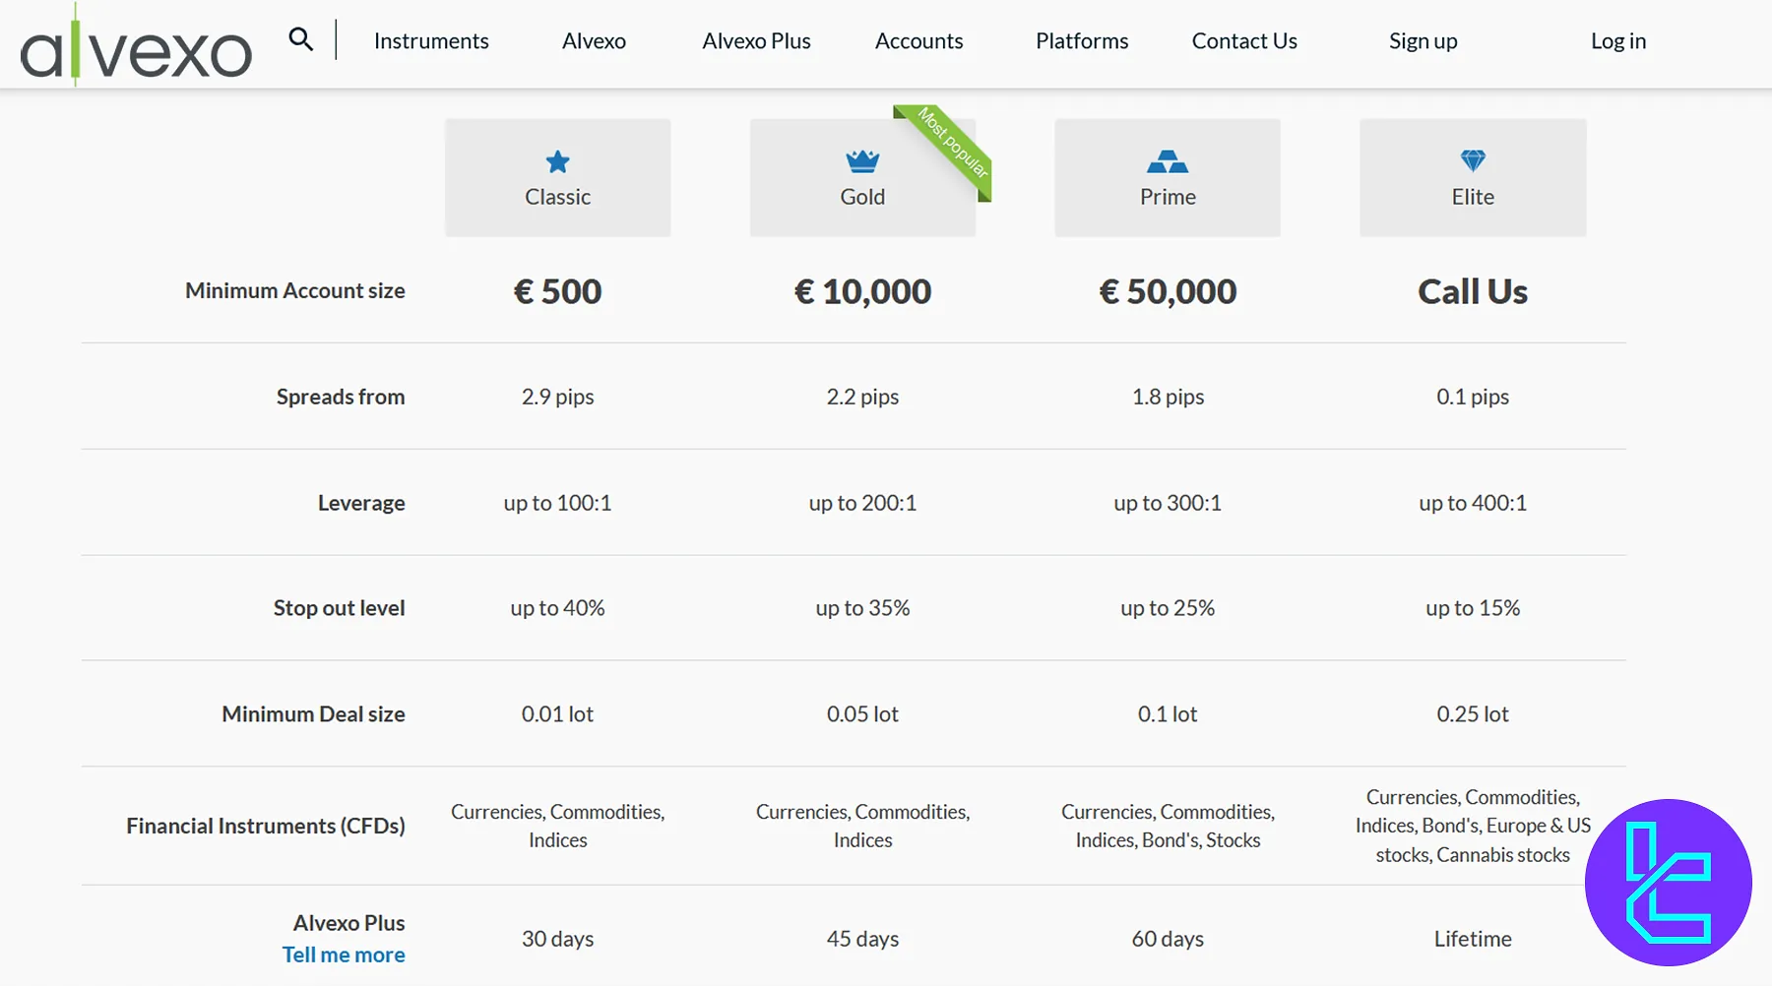1772x986 pixels.
Task: Click the 0.01 lot deal size
Action: [x=558, y=714]
